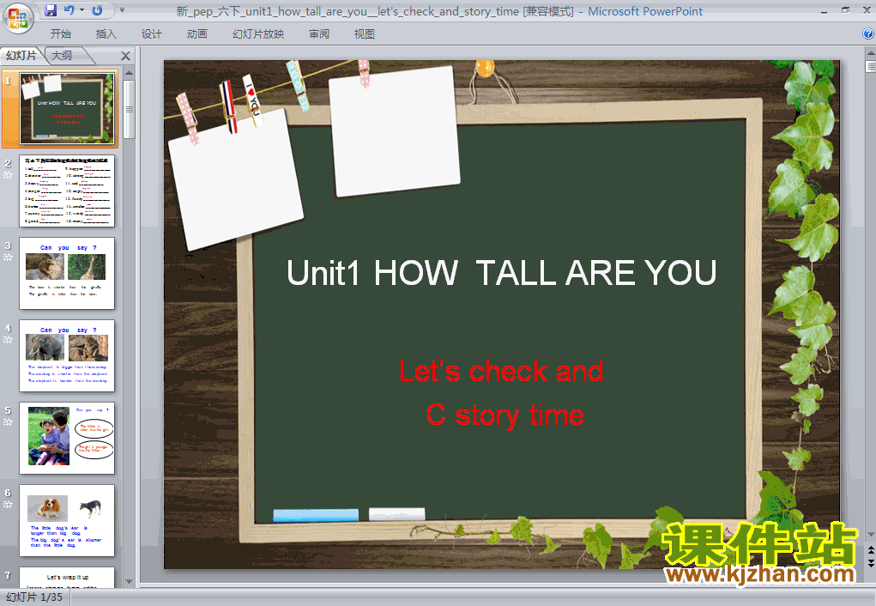Viewport: 876px width, 606px height.
Task: Click the status bar '幻灯片 1/35' indicator
Action: pos(34,597)
